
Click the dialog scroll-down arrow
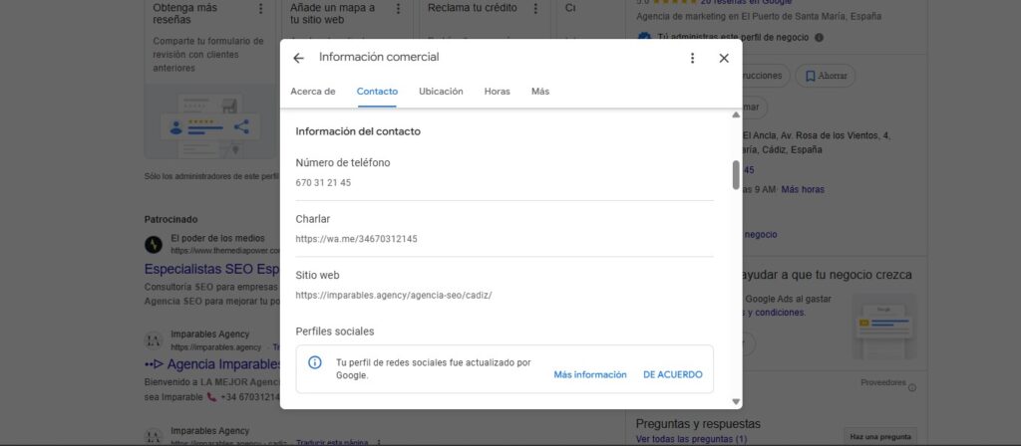[736, 402]
